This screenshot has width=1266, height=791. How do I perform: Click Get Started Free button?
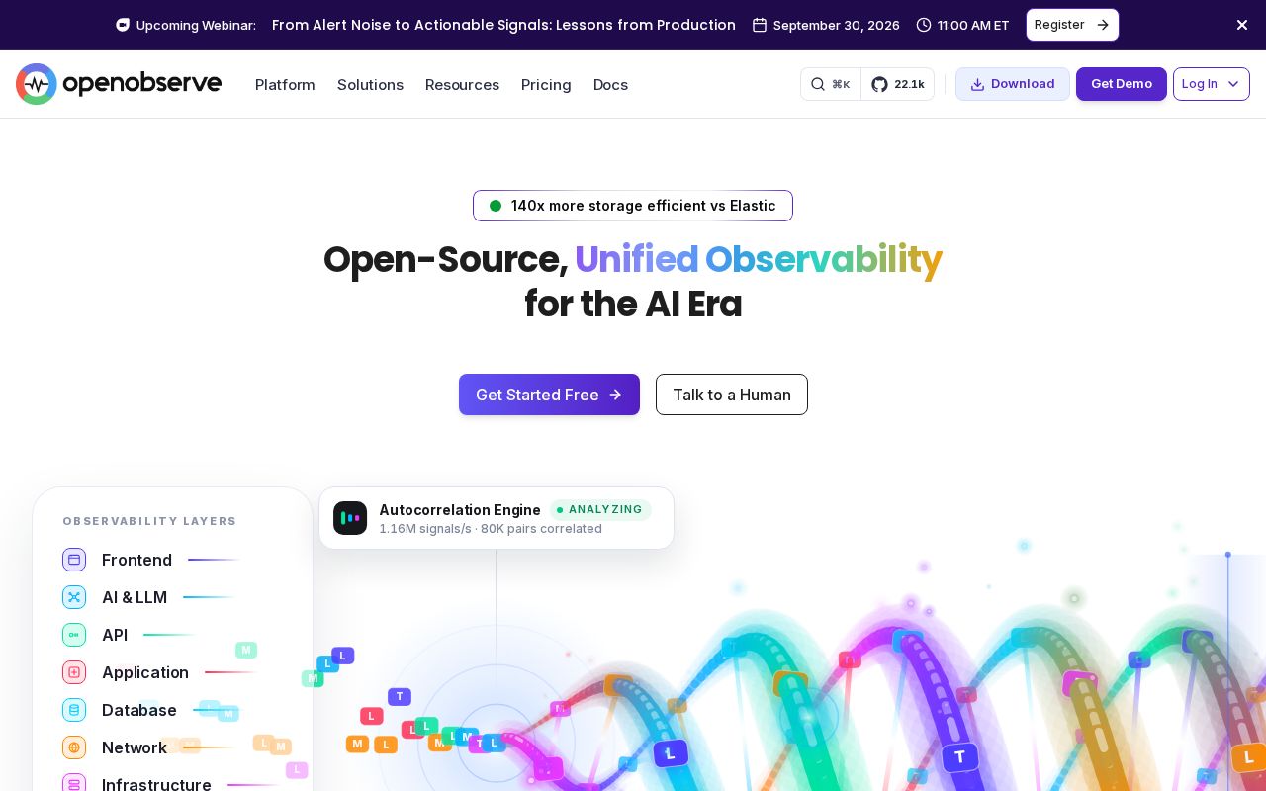[549, 395]
